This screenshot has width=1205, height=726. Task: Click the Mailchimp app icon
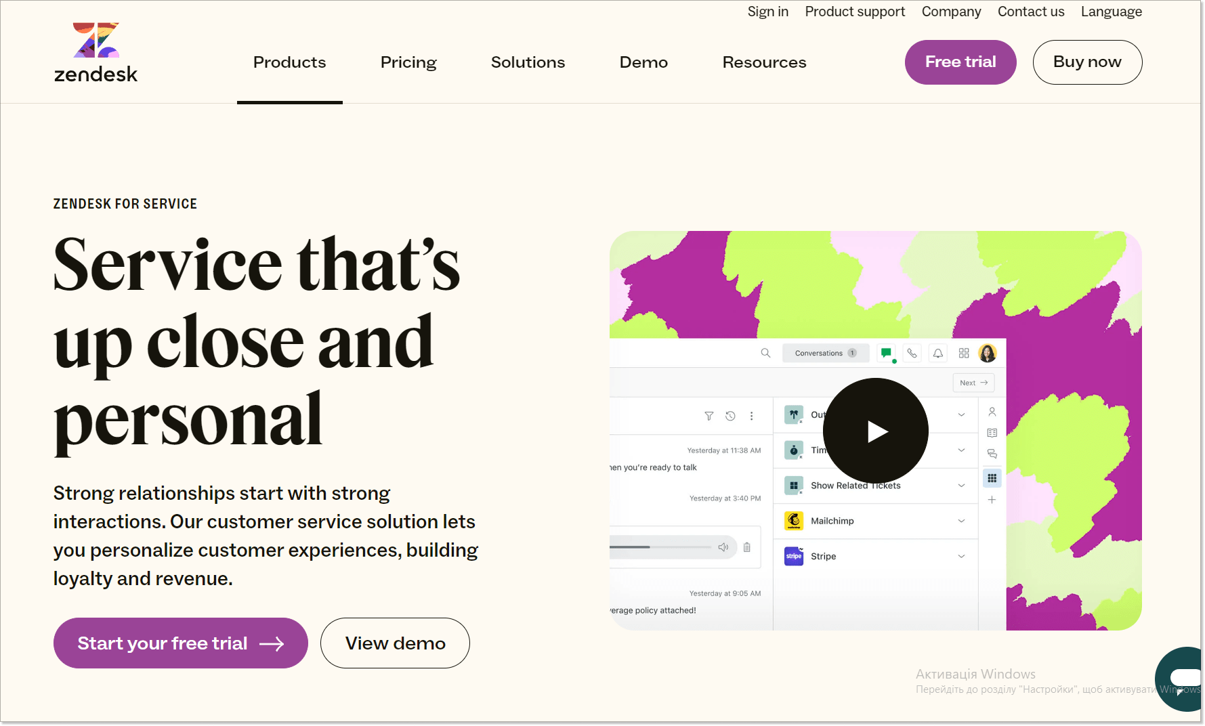[x=794, y=521]
